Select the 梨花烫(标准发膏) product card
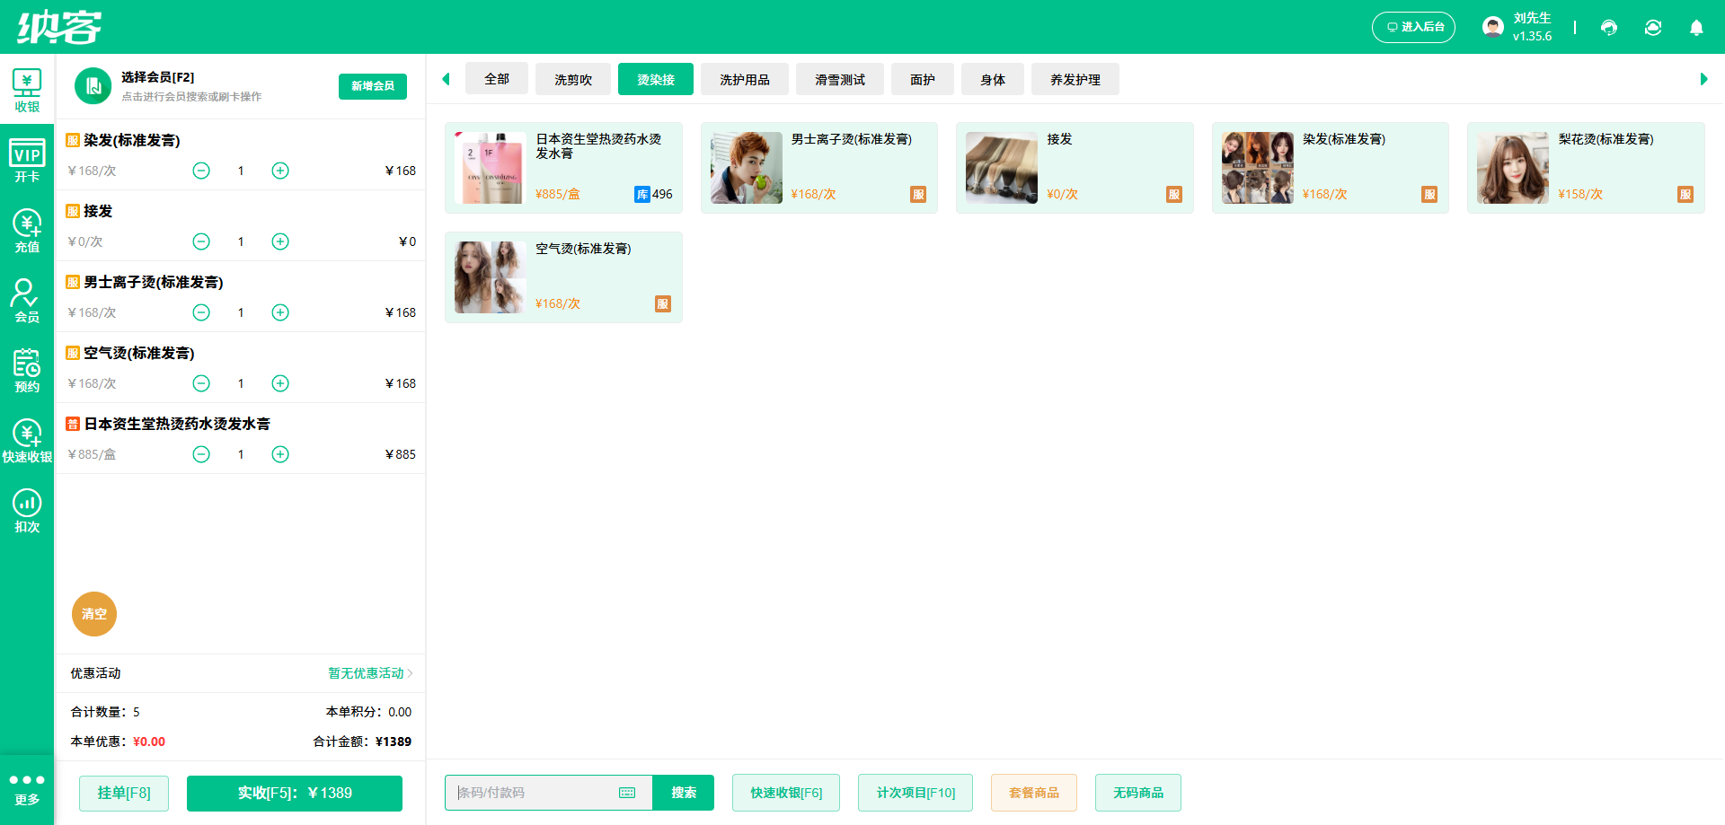Screen dimensions: 1725x825 [x=1586, y=168]
